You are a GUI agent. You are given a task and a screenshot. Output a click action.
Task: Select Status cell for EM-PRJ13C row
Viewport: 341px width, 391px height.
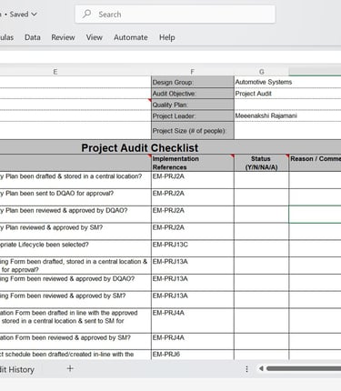click(x=261, y=248)
